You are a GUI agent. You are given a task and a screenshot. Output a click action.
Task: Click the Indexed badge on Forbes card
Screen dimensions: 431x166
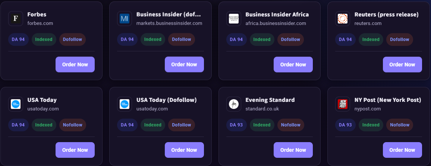(x=44, y=39)
